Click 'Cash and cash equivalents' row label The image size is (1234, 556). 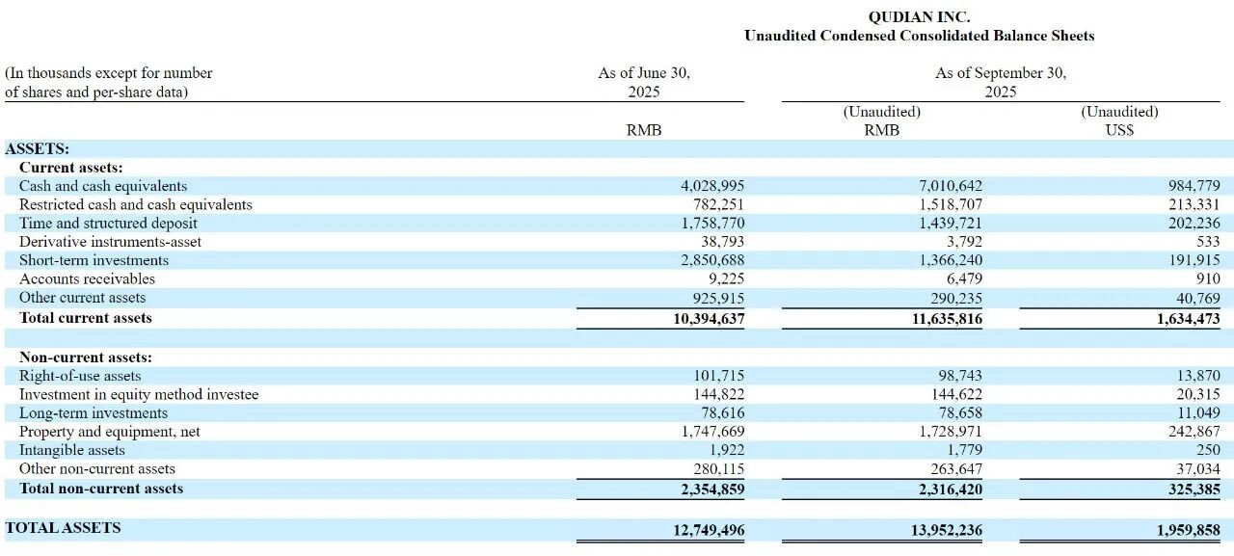point(103,186)
